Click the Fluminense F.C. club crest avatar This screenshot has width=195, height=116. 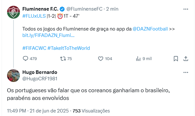click(x=13, y=12)
